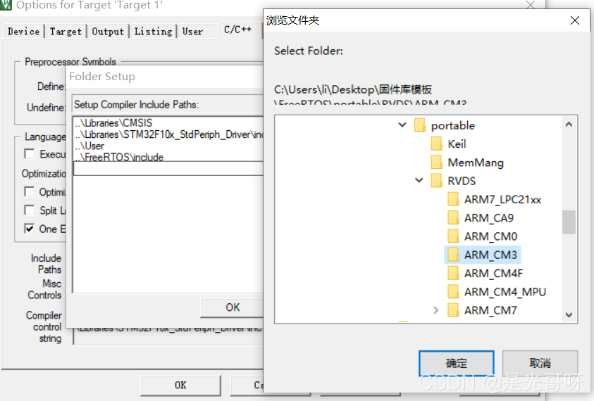Click OK in Options for Target window
The height and width of the screenshot is (401, 594).
point(180,386)
